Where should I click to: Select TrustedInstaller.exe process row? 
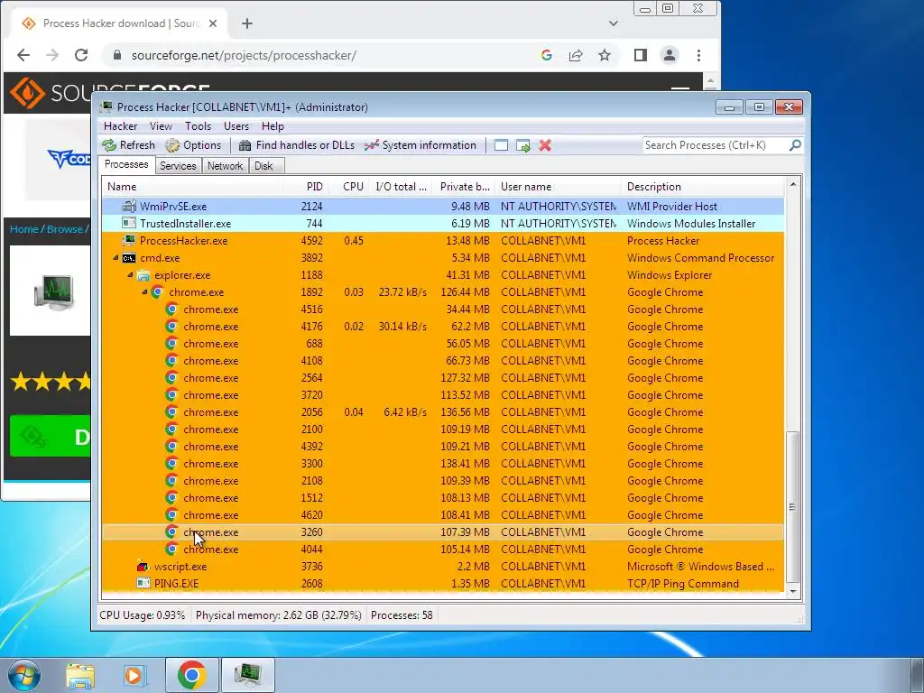tap(443, 224)
